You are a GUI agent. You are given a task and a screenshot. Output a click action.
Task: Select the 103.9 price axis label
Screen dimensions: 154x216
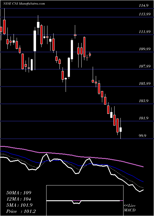tap(144, 101)
